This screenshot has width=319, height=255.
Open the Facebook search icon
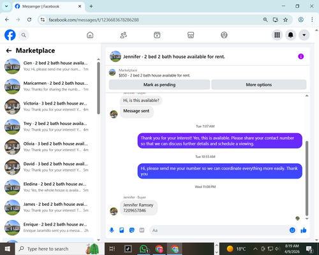[24, 35]
